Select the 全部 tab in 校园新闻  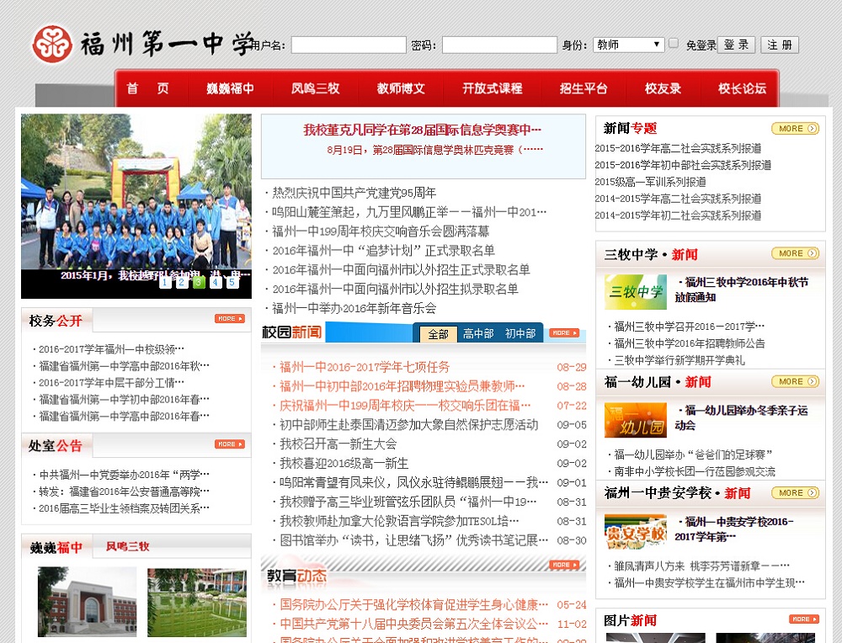pos(438,334)
